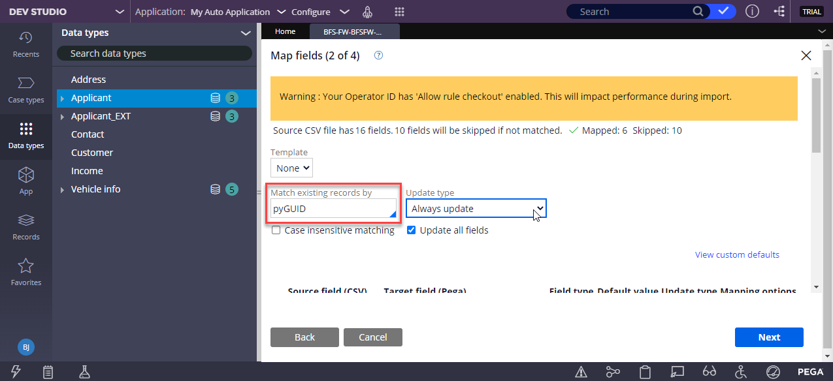Open the App explorer from the sidebar
Screen dimensions: 833x381
[x=25, y=181]
